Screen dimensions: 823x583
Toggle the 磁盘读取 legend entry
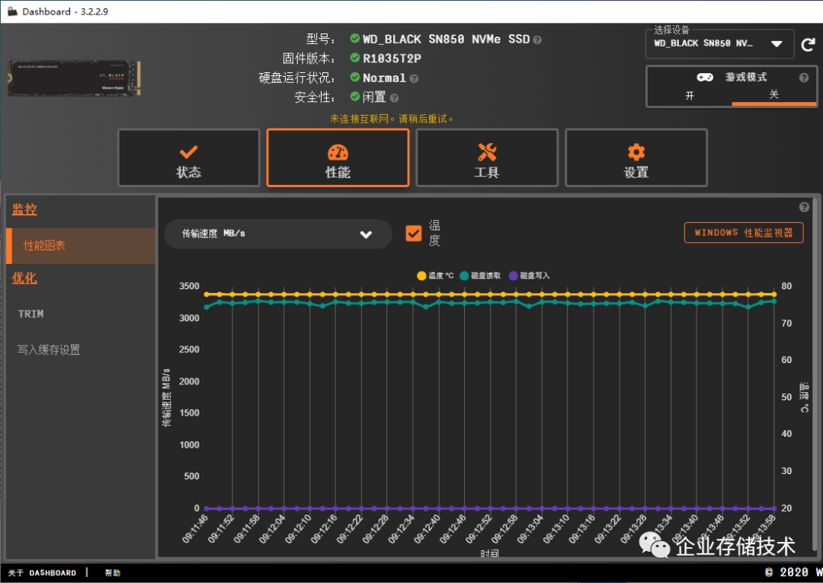click(480, 276)
